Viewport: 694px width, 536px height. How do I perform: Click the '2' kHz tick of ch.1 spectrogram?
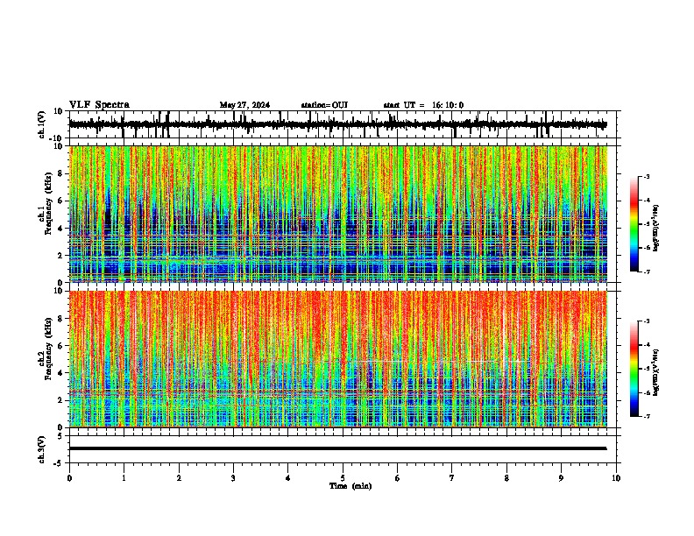[60, 255]
